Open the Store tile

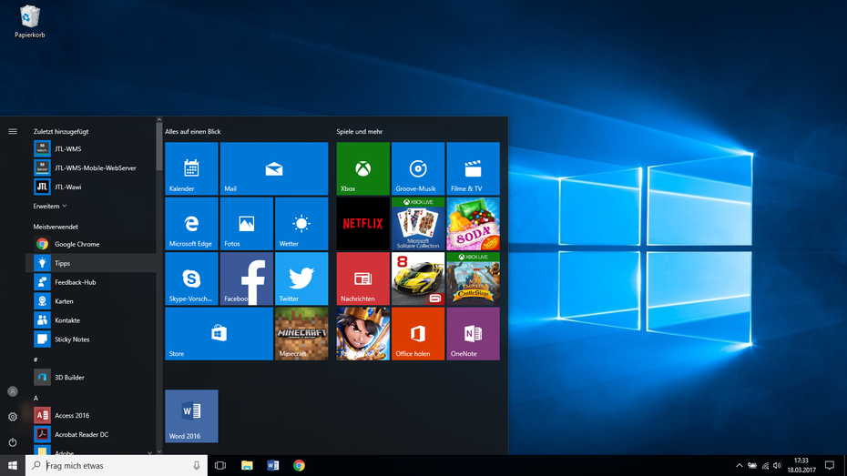(x=219, y=333)
